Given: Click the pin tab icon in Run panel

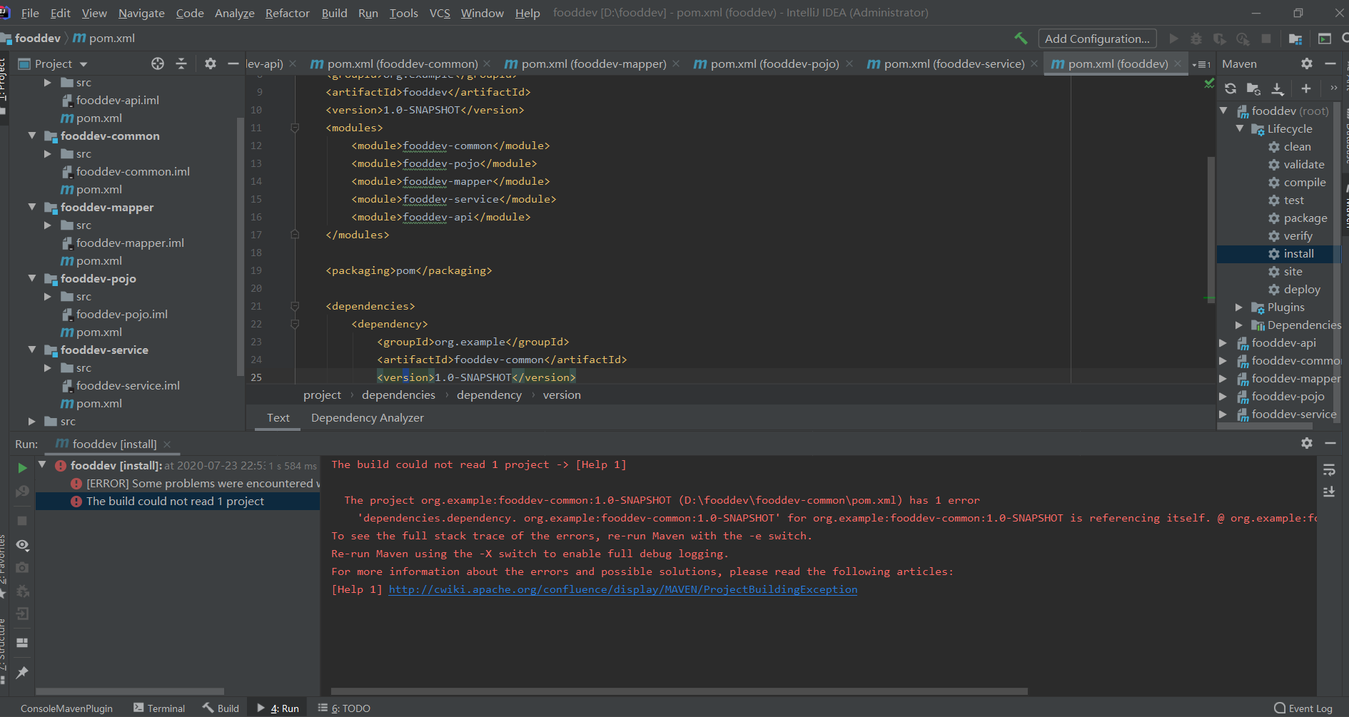Looking at the screenshot, I should pos(22,672).
